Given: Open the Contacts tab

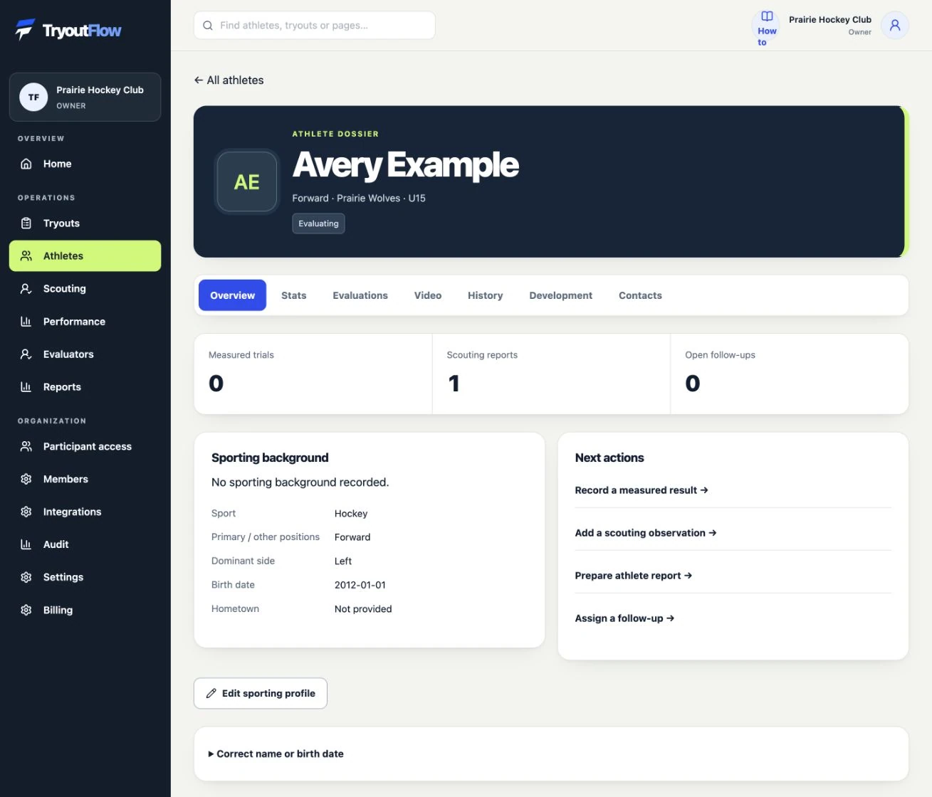Looking at the screenshot, I should 640,295.
